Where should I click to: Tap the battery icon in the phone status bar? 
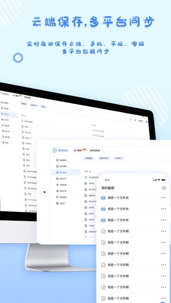pos(164,180)
